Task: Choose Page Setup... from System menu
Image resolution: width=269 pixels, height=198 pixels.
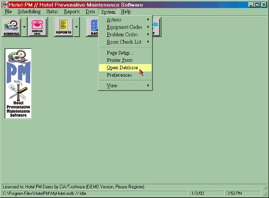Action: click(125, 53)
